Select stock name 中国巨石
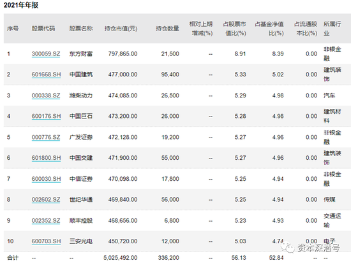 [81, 116]
